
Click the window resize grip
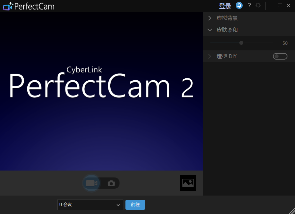[x=292, y=211]
